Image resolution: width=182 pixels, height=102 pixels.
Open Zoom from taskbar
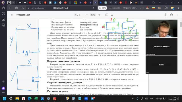coord(86,99)
